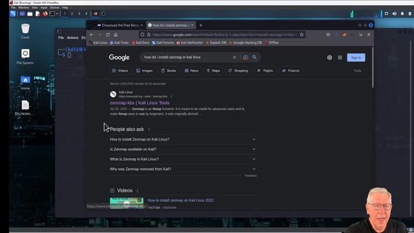Open the VirtualBox Help menu

click(x=65, y=8)
